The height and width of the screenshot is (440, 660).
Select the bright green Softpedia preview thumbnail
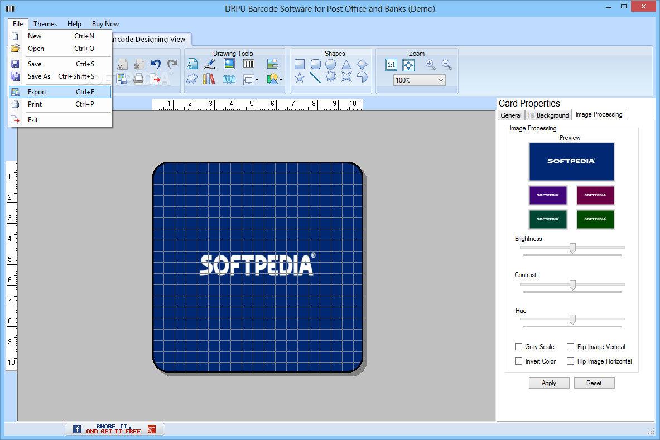[x=595, y=219]
